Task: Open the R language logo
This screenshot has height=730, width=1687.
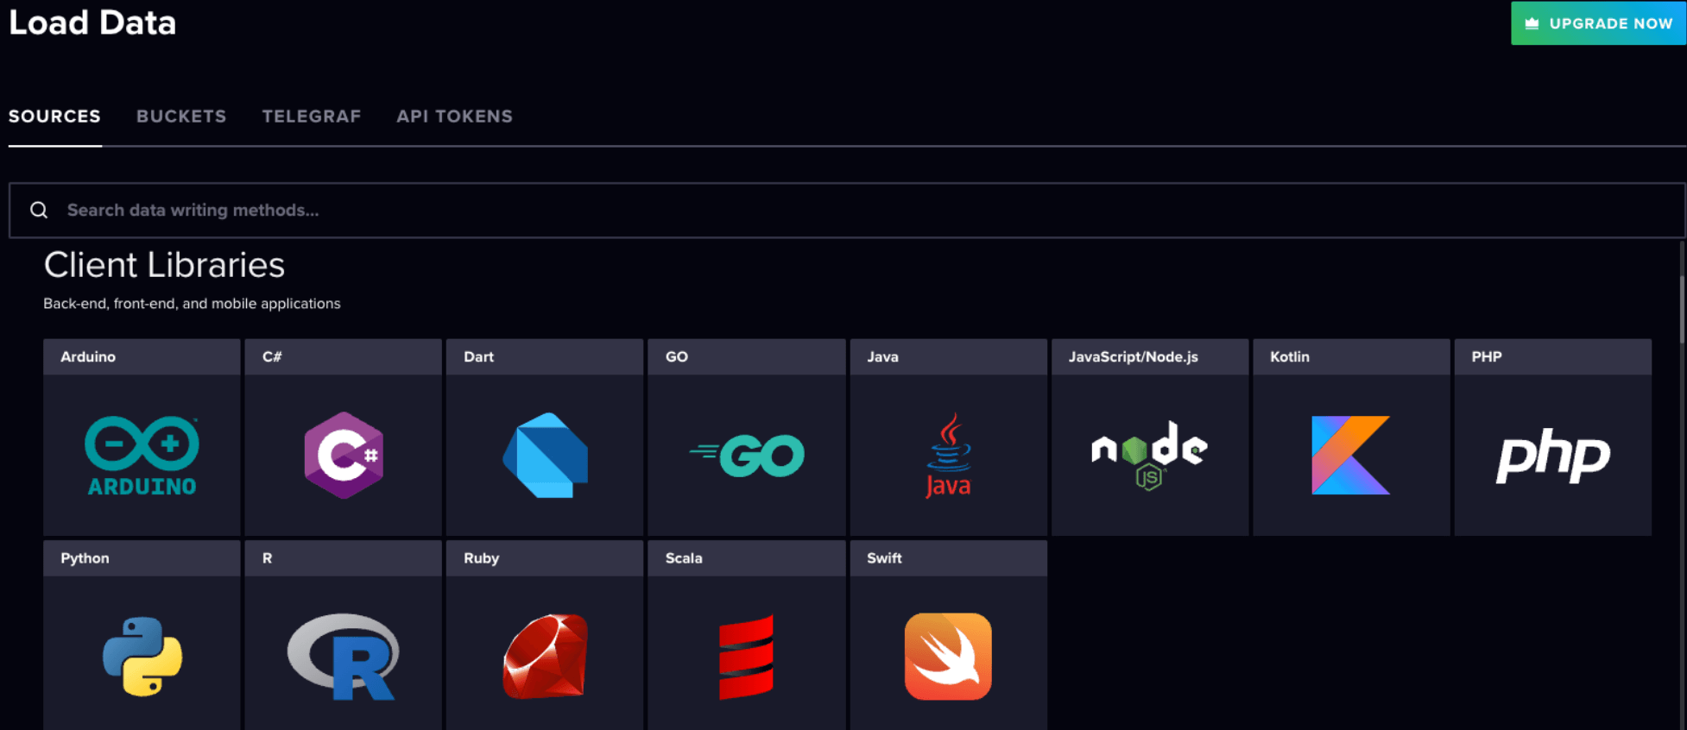Action: click(x=344, y=656)
